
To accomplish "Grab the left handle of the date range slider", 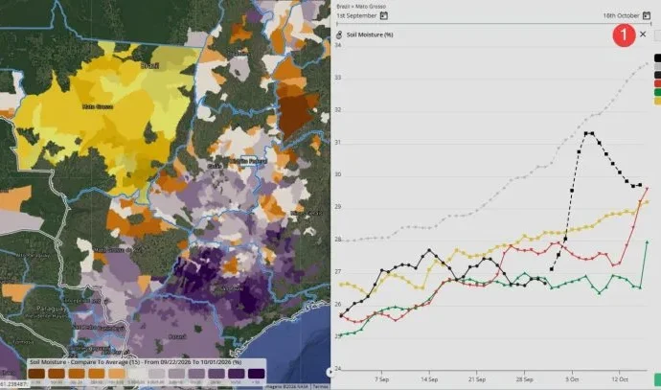I will 337,24.
